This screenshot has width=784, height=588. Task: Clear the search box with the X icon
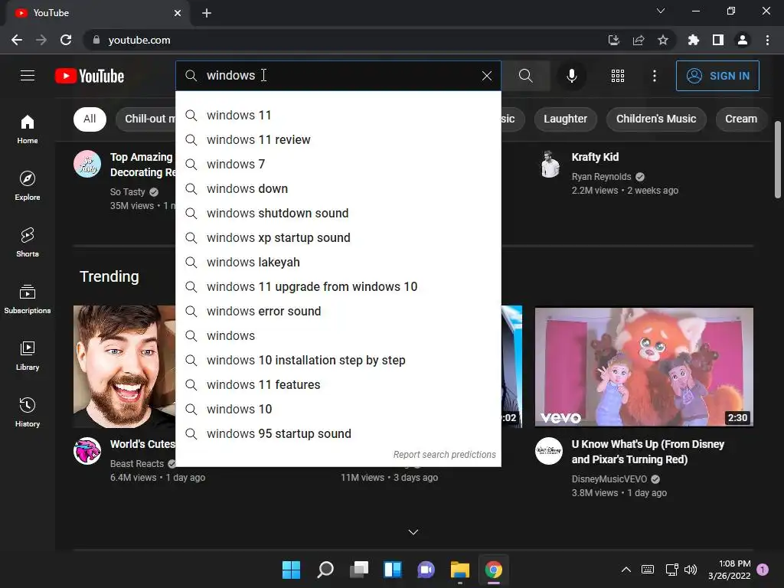486,76
